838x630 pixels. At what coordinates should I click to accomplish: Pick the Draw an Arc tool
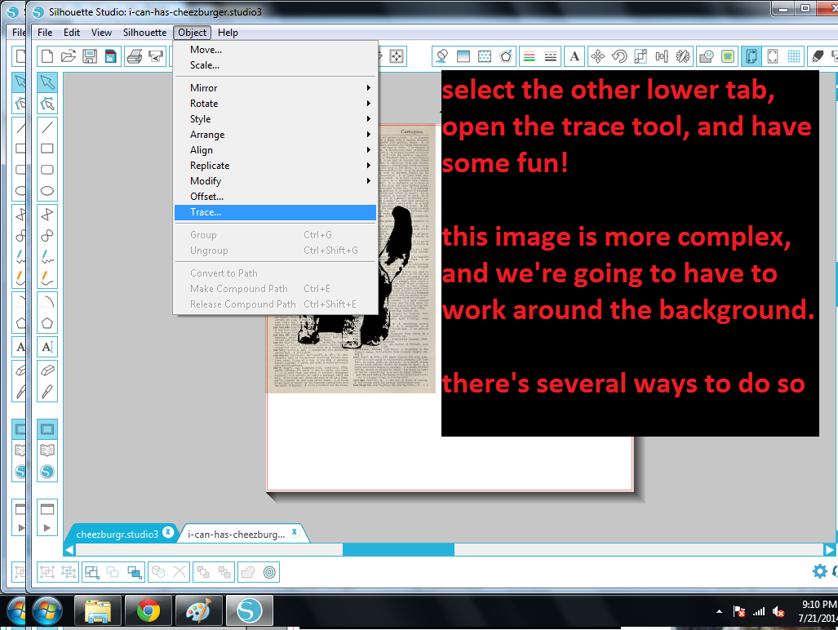[47, 302]
